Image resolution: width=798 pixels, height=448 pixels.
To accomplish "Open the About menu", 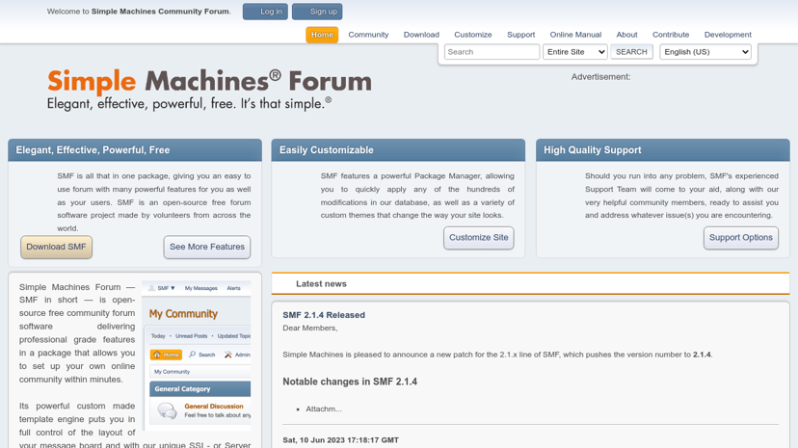I will click(626, 35).
